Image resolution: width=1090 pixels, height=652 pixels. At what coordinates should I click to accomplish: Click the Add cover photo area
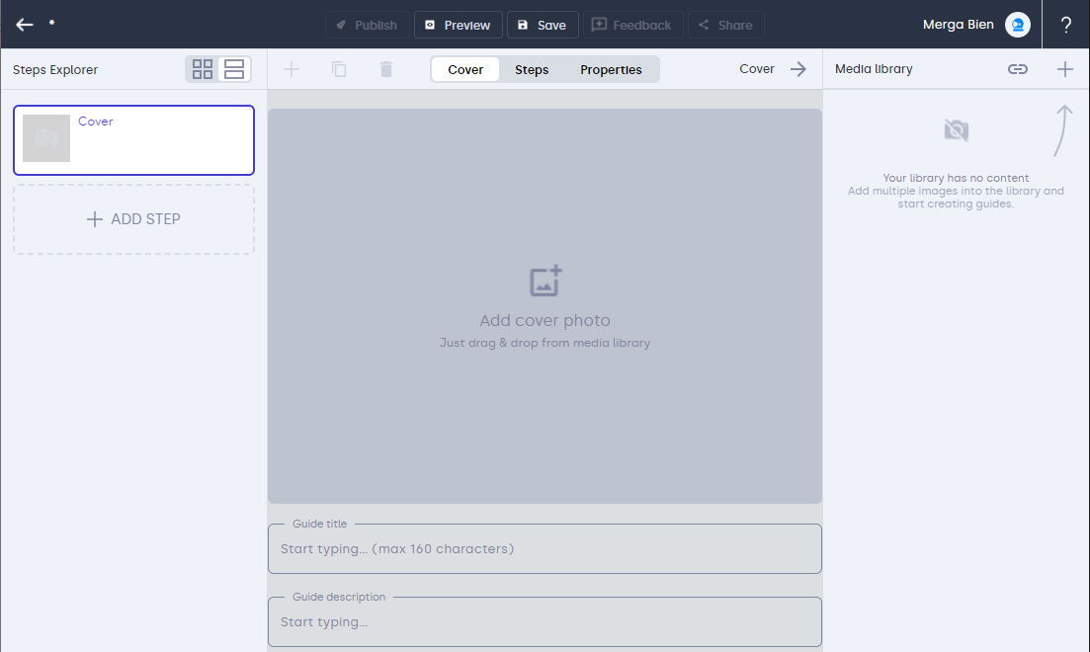[545, 306]
